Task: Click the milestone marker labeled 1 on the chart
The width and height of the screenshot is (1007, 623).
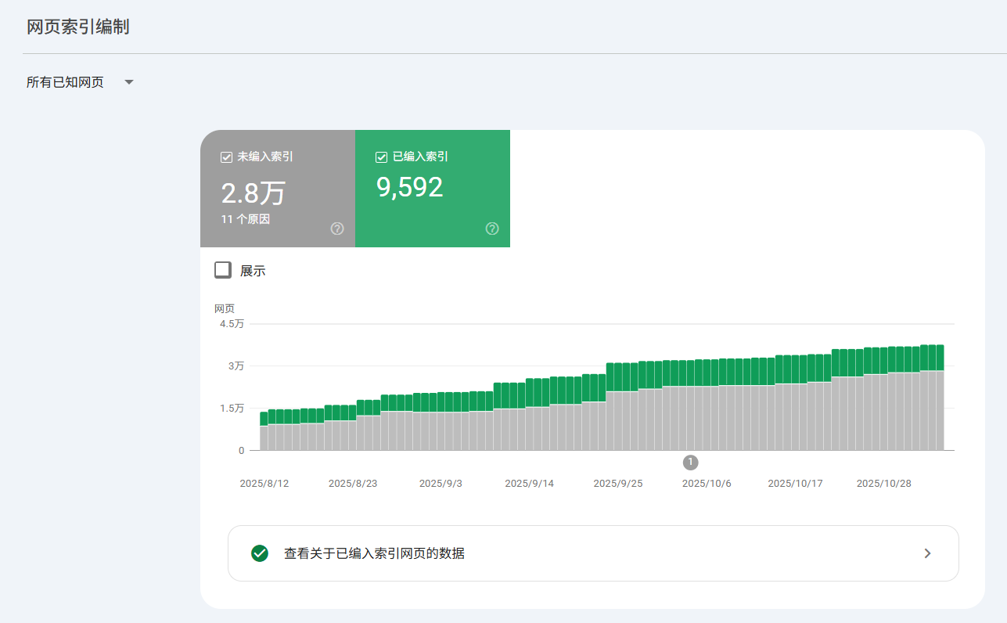Action: [x=690, y=462]
